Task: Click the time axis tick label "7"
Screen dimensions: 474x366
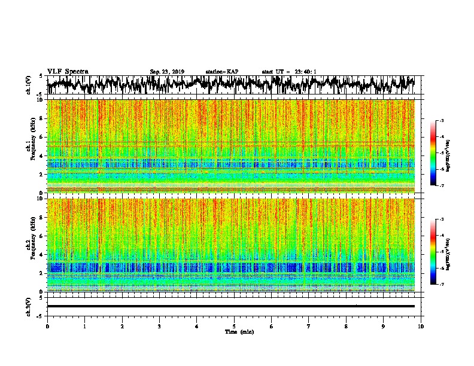Action: point(309,327)
